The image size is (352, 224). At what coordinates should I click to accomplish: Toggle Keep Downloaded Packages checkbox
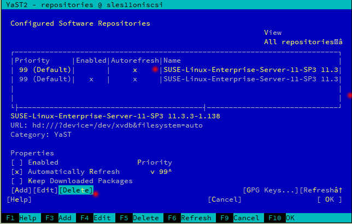click(x=17, y=181)
